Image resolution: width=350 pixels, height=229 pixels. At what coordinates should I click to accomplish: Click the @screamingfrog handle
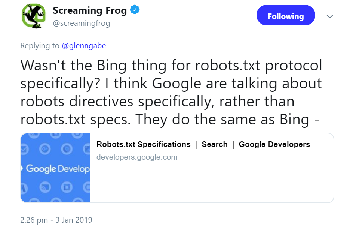(x=80, y=23)
